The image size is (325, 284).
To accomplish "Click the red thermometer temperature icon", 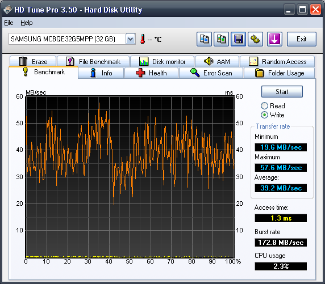I will tap(142, 39).
